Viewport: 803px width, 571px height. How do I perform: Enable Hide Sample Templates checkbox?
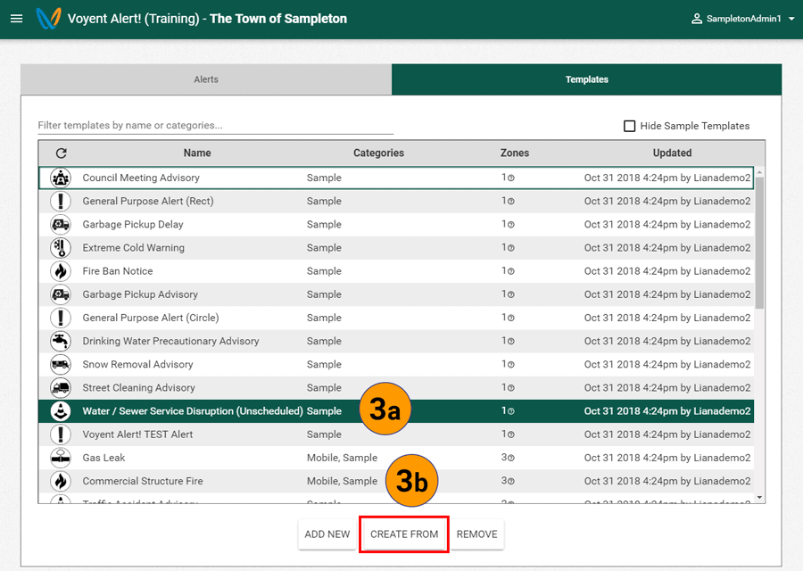pos(630,126)
